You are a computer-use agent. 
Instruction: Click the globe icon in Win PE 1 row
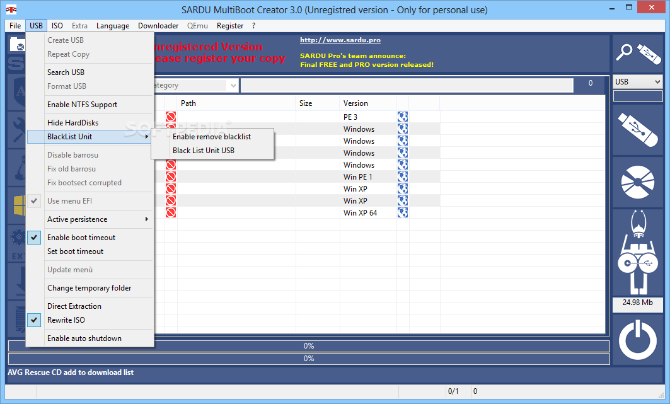(x=403, y=176)
